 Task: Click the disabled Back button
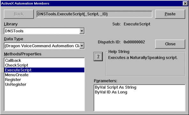point(19,14)
